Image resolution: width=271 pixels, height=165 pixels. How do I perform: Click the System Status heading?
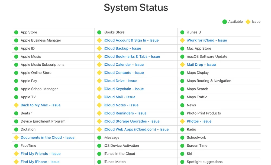click(x=136, y=8)
